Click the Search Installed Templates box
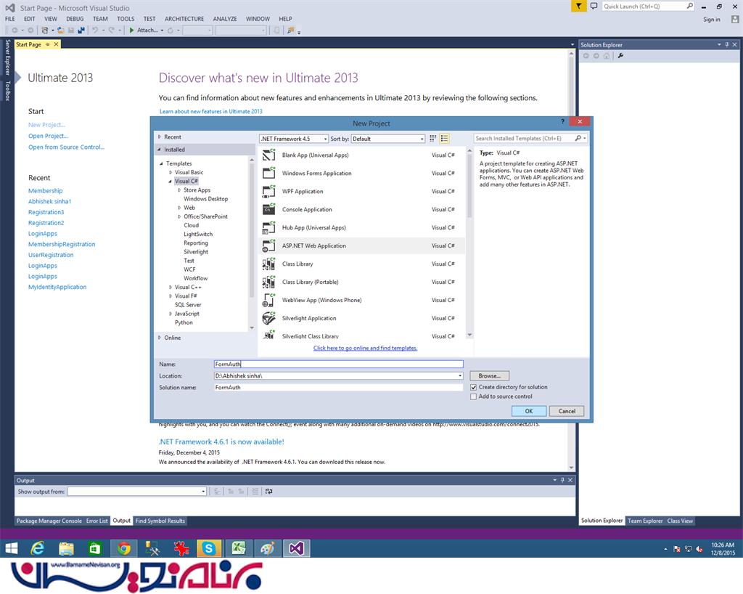 pyautogui.click(x=524, y=139)
